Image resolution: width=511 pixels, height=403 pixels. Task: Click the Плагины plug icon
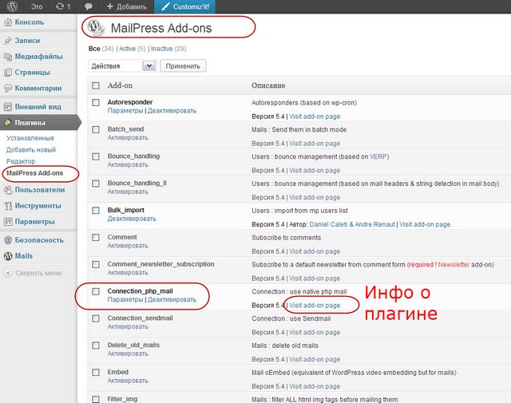point(8,123)
